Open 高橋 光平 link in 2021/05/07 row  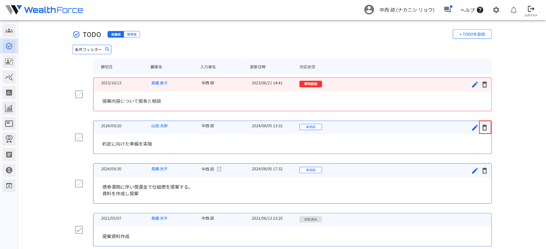[x=159, y=219]
